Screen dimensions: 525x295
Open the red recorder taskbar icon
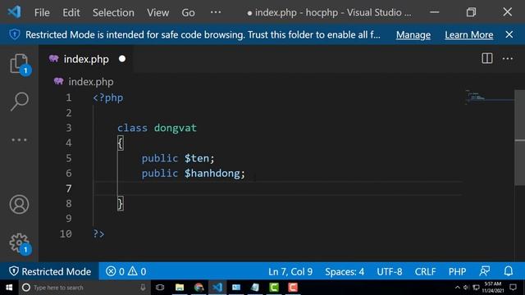click(293, 288)
